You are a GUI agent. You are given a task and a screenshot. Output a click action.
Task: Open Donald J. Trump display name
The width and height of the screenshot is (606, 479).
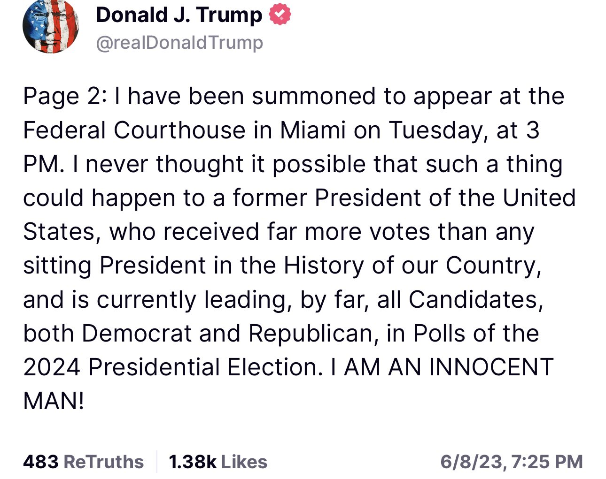click(179, 15)
